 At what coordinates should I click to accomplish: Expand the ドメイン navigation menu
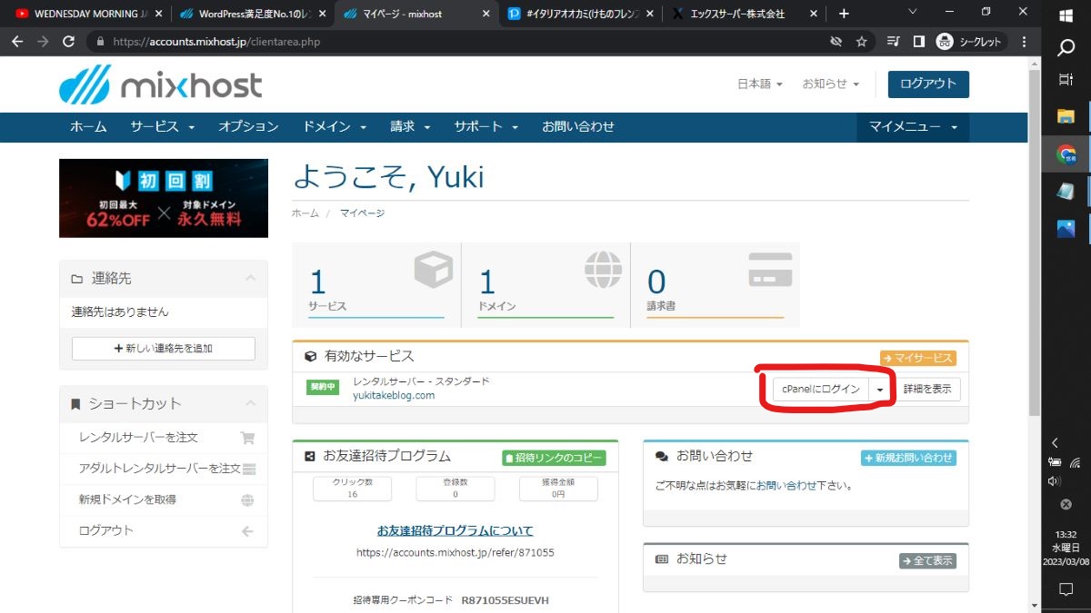(335, 127)
